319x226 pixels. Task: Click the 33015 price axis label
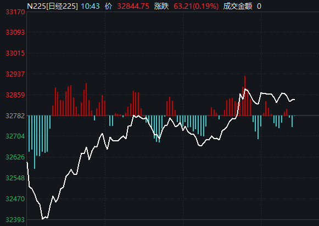pyautogui.click(x=15, y=53)
